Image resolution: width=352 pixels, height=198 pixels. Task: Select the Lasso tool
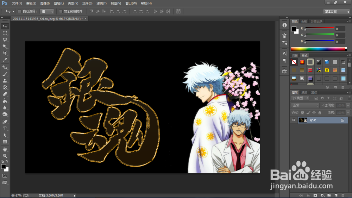pyautogui.click(x=5, y=40)
